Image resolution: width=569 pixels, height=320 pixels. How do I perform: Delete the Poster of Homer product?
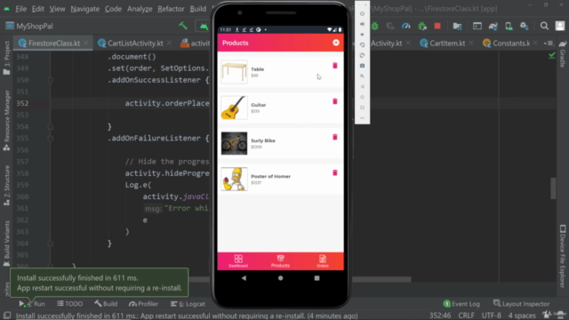(x=335, y=172)
